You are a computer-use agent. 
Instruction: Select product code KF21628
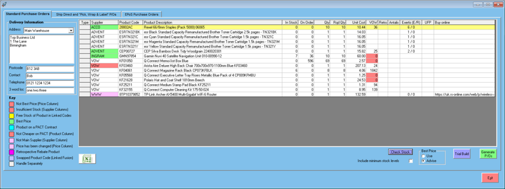click(130, 80)
